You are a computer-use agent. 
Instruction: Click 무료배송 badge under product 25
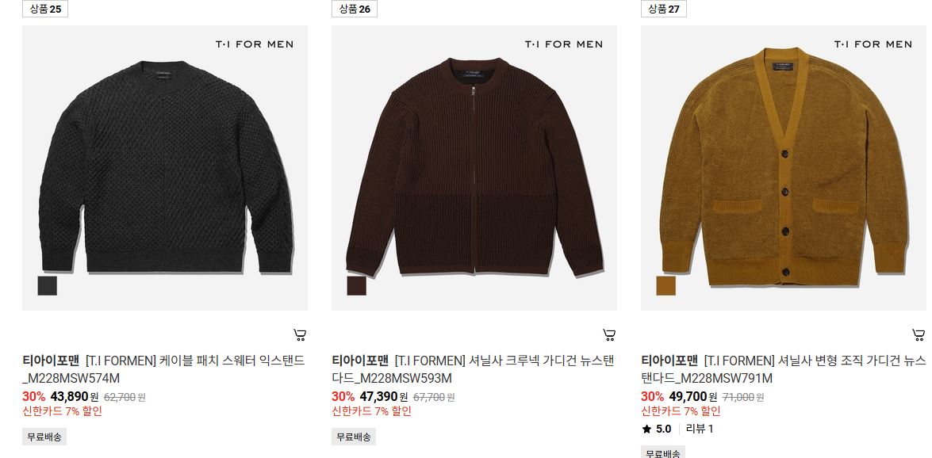coord(44,437)
